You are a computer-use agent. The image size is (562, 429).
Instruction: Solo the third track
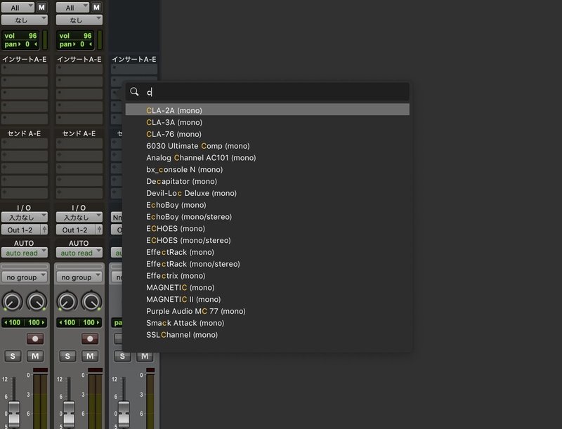click(122, 356)
